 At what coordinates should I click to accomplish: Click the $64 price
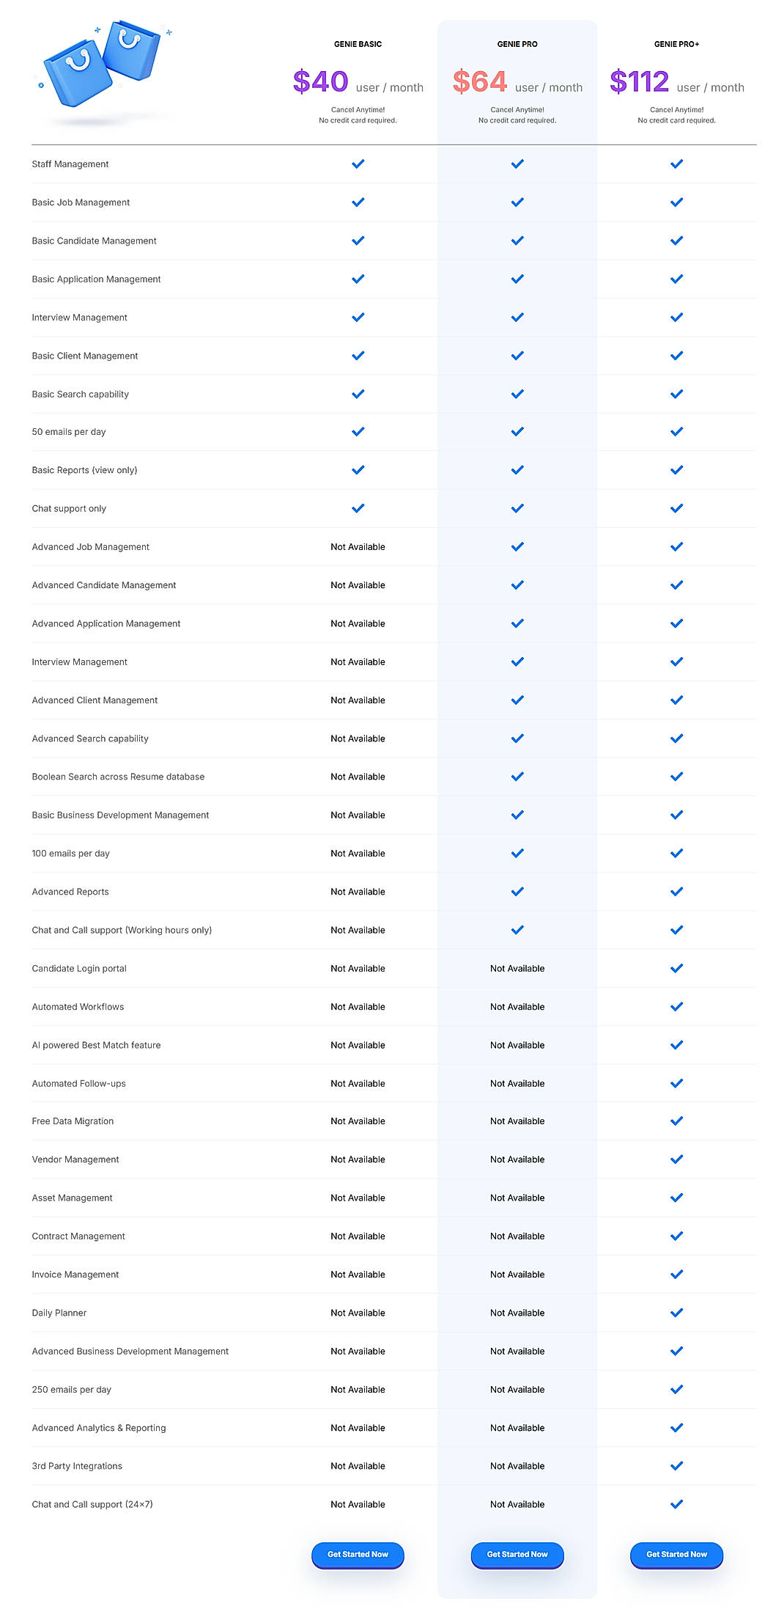480,81
